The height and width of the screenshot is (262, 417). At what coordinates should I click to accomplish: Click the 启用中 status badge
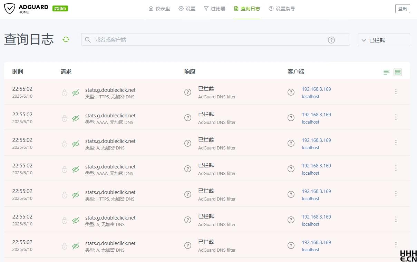point(60,9)
